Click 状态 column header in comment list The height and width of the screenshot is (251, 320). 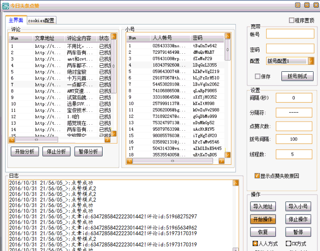point(104,38)
